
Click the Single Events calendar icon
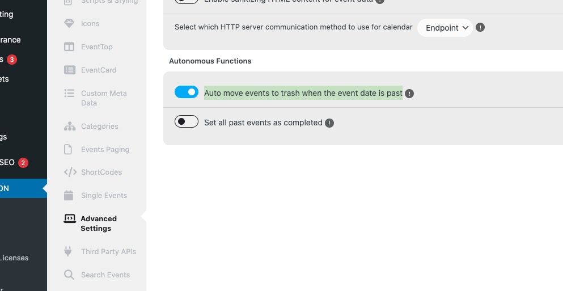[x=69, y=196]
